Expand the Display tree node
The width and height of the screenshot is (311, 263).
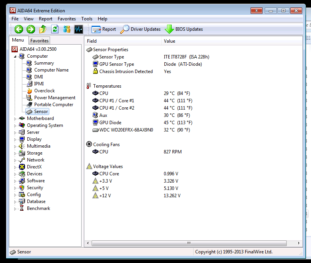coord(15,140)
